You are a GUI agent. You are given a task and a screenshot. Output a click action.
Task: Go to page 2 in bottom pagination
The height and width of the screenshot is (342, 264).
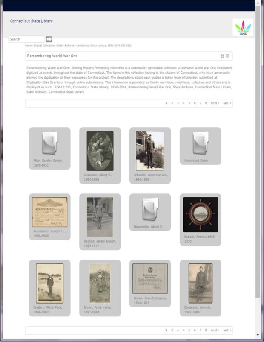click(172, 330)
